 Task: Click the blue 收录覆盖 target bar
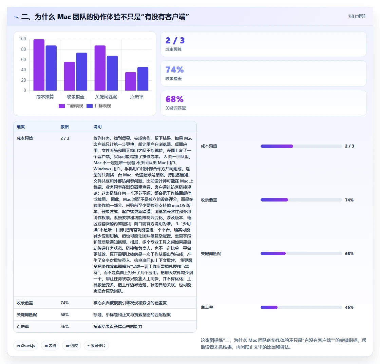pyautogui.click(x=82, y=72)
